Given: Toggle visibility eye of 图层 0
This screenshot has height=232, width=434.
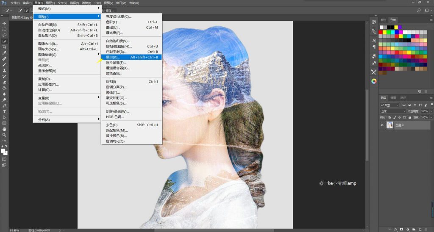Looking at the screenshot, I should pyautogui.click(x=382, y=125).
